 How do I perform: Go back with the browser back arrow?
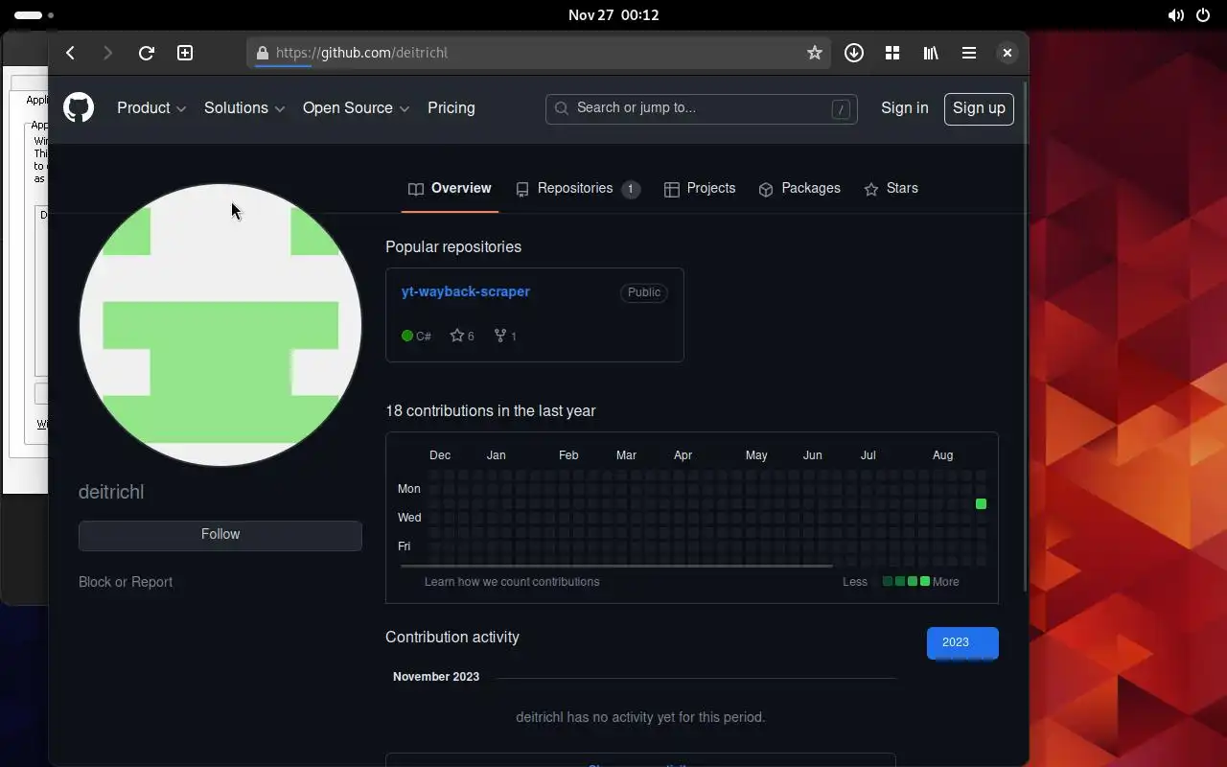tap(70, 53)
